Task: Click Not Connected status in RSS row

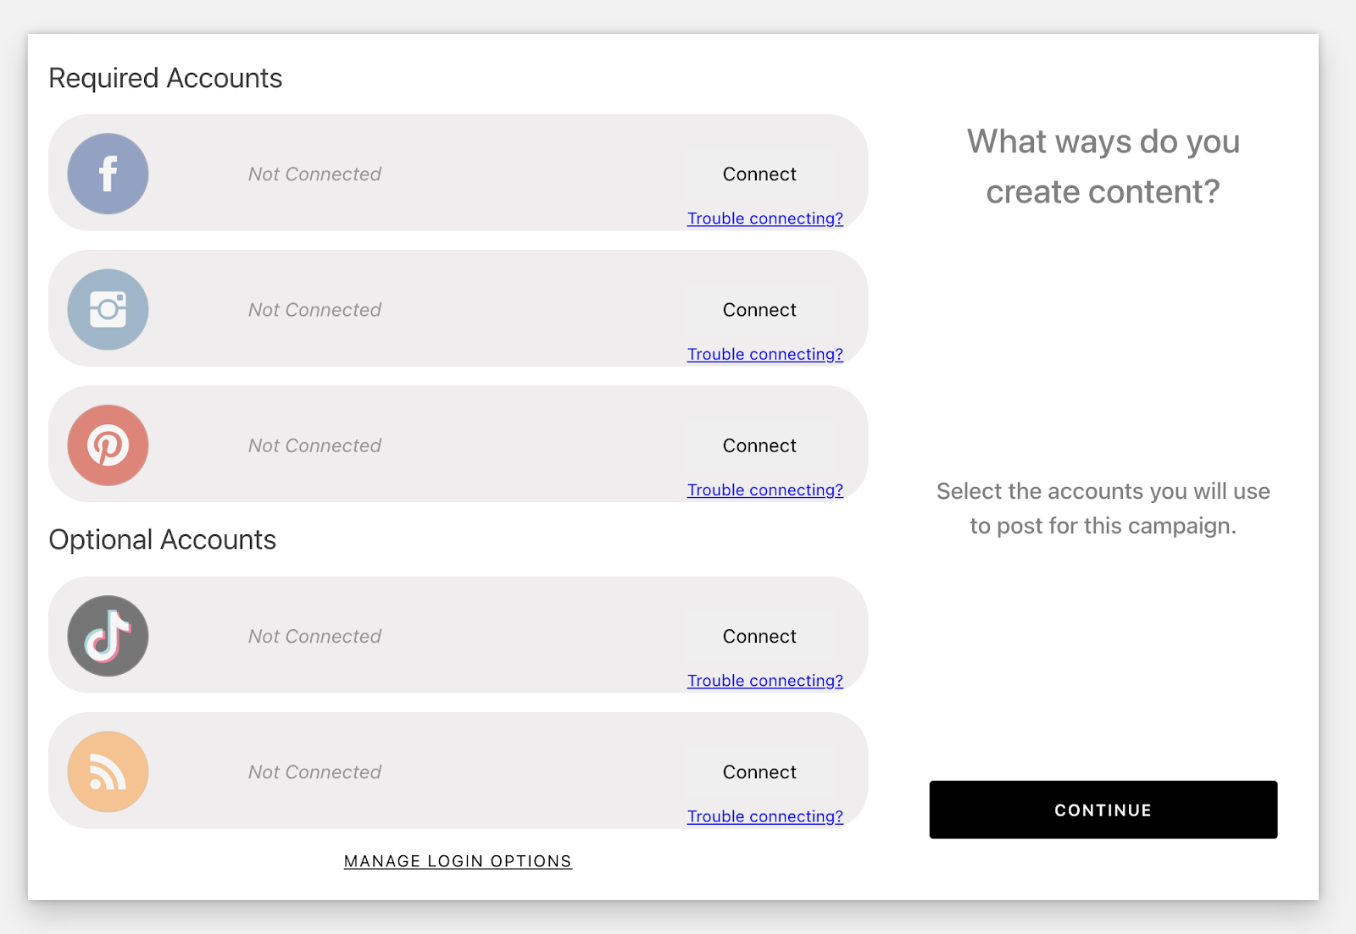Action: point(314,772)
